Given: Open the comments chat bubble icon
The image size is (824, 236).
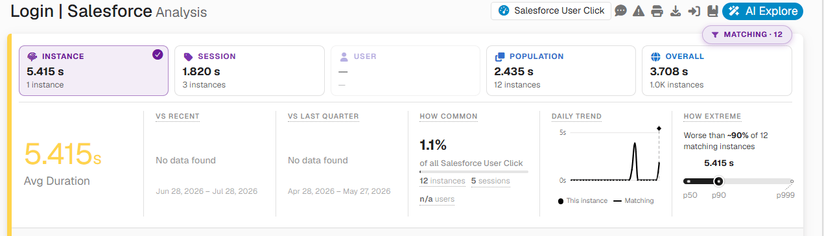Looking at the screenshot, I should [620, 11].
